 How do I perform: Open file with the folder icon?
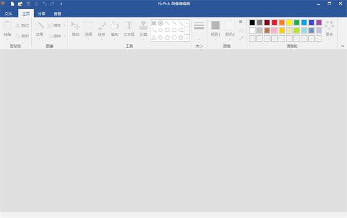pyautogui.click(x=20, y=4)
